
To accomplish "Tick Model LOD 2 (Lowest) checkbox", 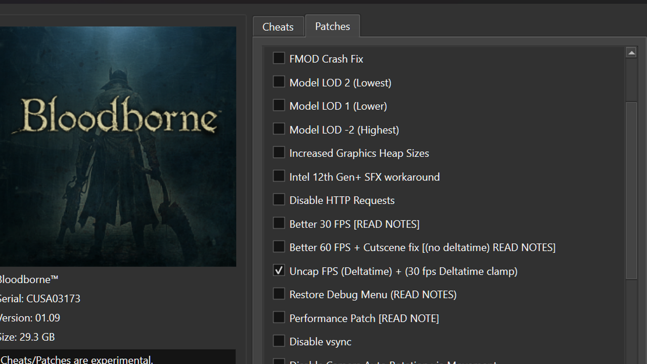I will tap(279, 82).
